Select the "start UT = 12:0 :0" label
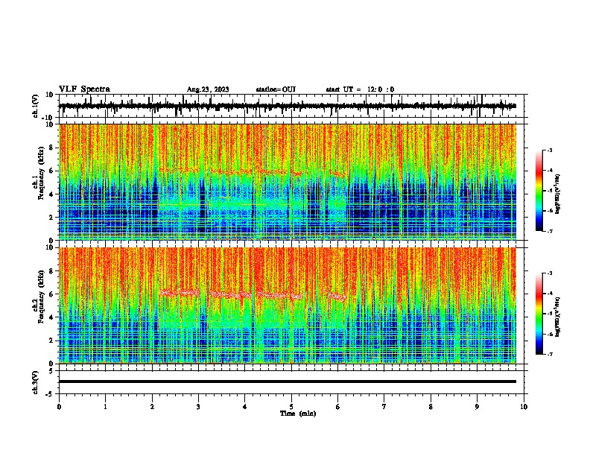Screen dimensions: 590x456 (360, 89)
